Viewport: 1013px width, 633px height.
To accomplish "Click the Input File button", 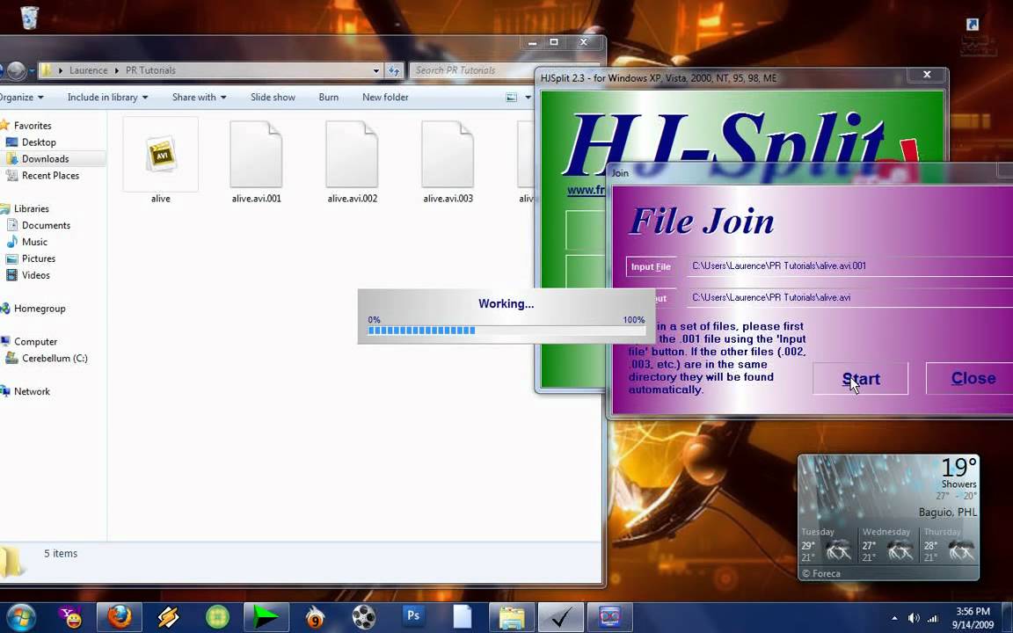I will coord(651,266).
